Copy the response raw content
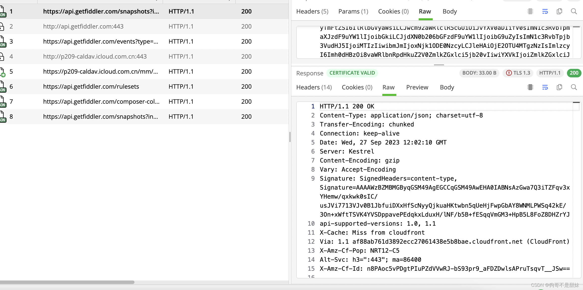This screenshot has height=290, width=583. tap(559, 87)
